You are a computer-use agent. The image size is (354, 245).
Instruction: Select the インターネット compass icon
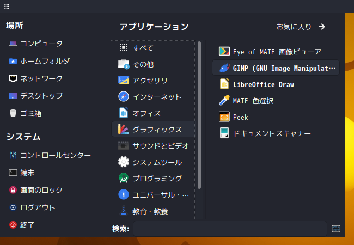click(x=124, y=97)
